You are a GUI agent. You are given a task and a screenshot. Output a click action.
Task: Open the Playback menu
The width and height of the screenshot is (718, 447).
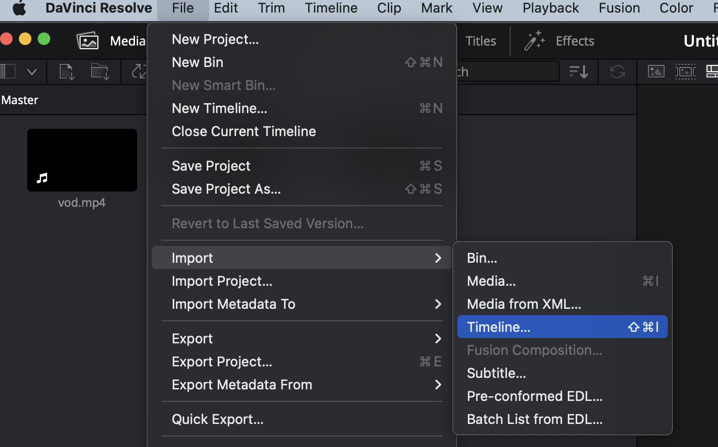[x=551, y=8]
